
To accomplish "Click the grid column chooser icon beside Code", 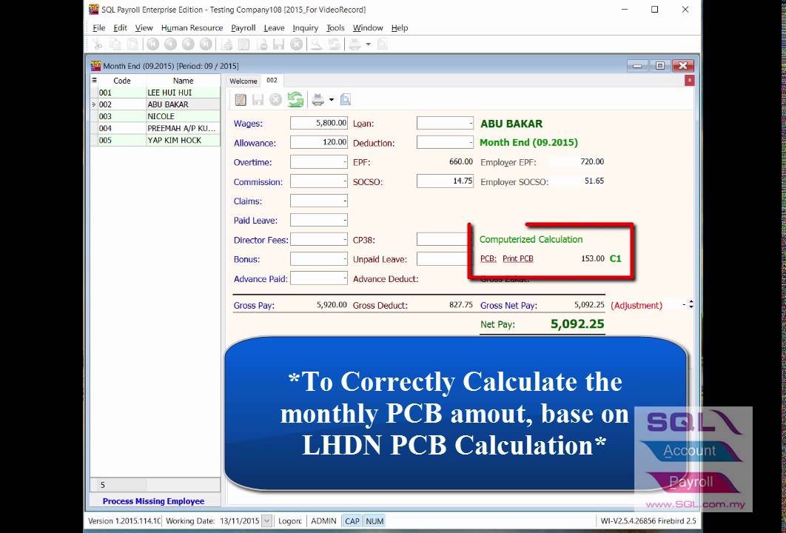I will pyautogui.click(x=94, y=80).
